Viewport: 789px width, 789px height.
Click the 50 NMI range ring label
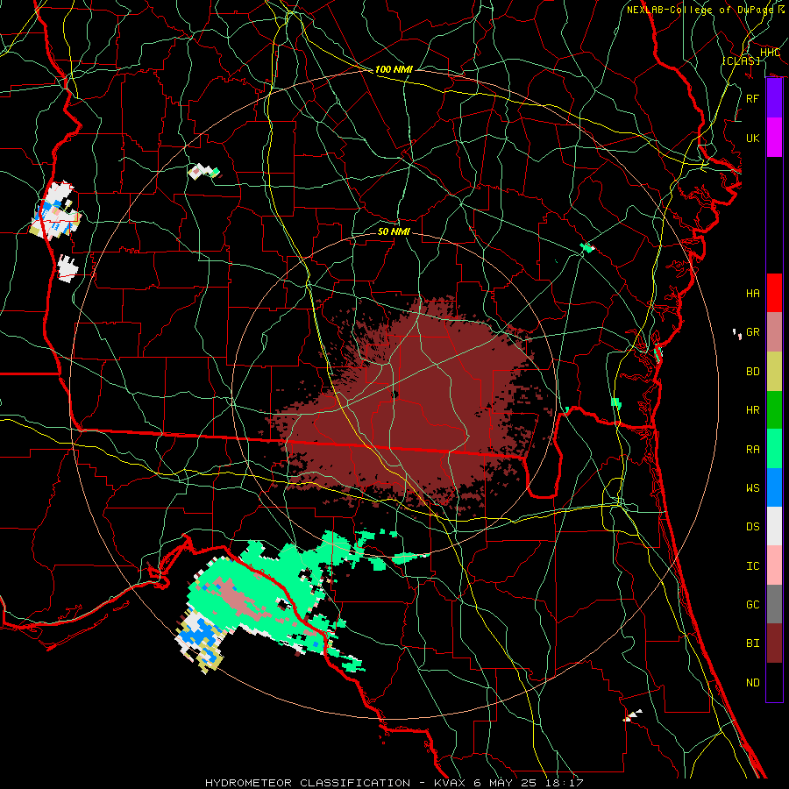click(x=394, y=231)
